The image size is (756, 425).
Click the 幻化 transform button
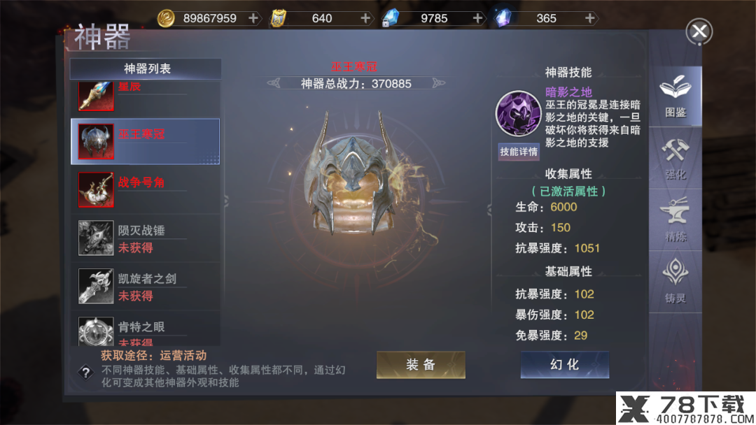point(565,364)
